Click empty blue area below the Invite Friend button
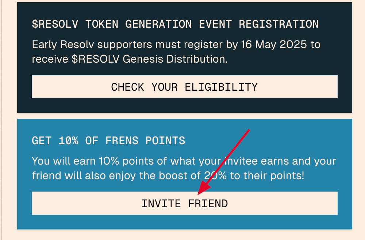365x240 pixels. click(x=185, y=222)
